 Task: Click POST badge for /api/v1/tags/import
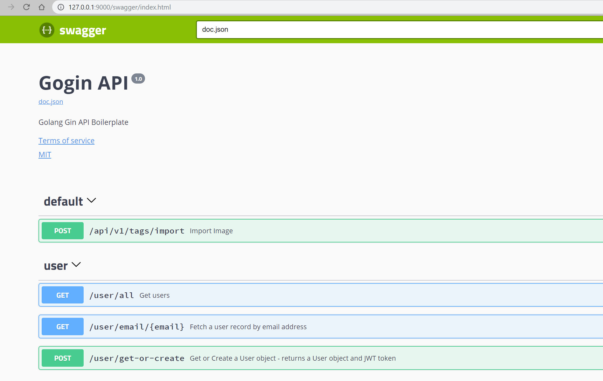[63, 231]
